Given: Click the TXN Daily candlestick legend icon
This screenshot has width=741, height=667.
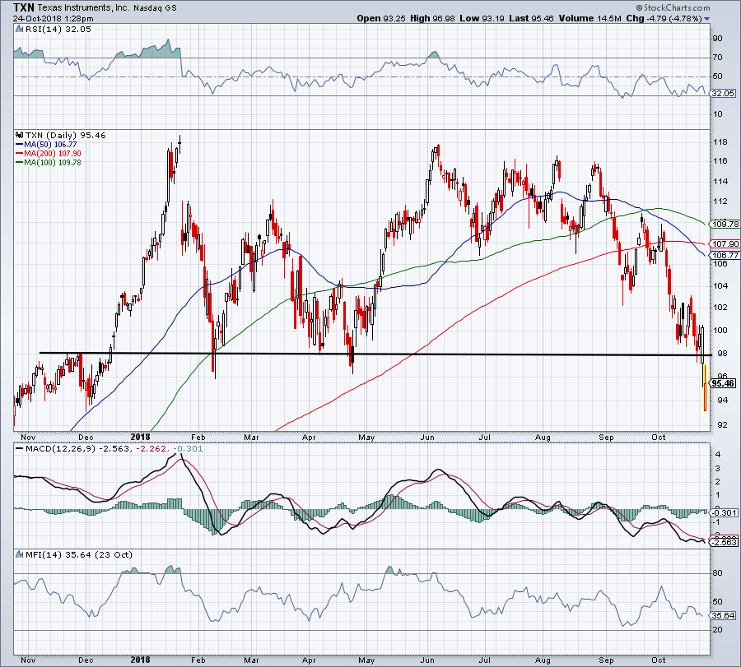Looking at the screenshot, I should pyautogui.click(x=19, y=136).
